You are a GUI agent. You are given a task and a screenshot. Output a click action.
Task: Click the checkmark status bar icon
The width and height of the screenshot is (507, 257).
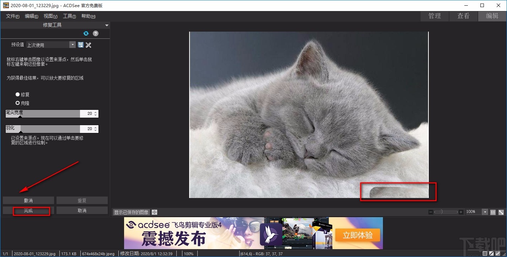point(497,253)
